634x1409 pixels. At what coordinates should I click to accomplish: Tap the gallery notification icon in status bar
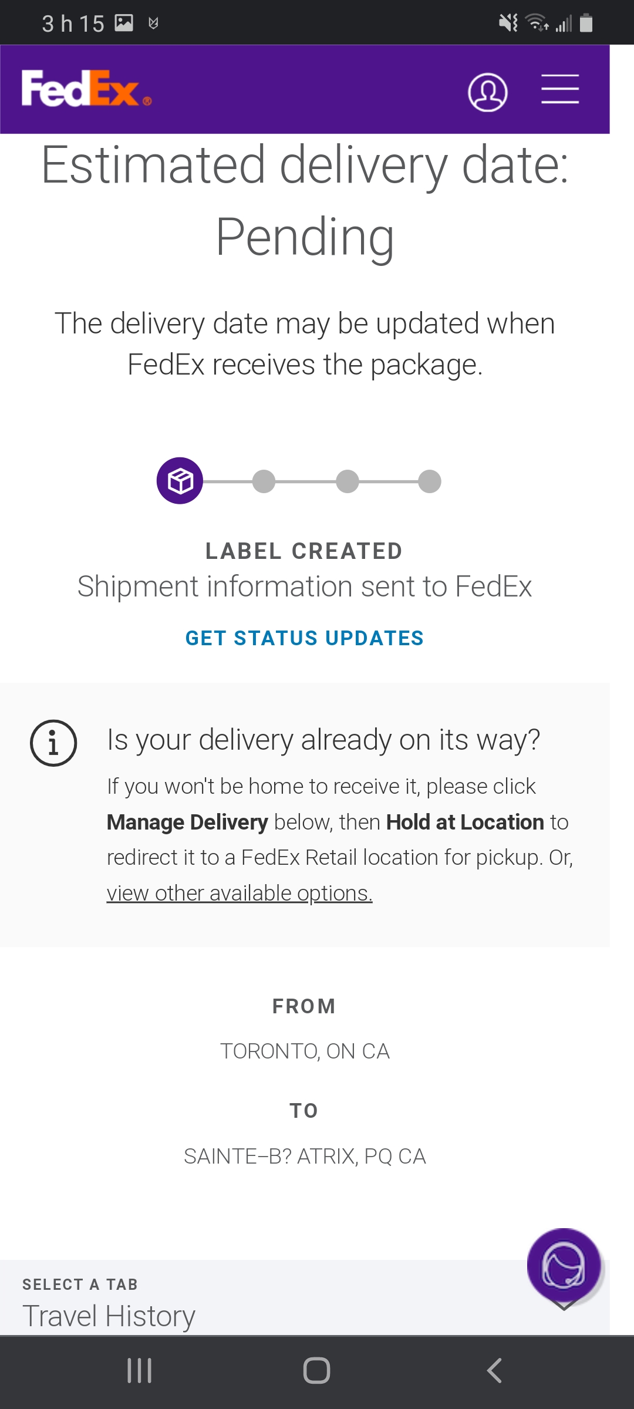tap(124, 23)
